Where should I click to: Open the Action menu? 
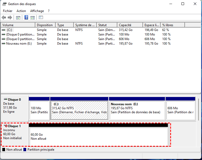[x=21, y=11]
